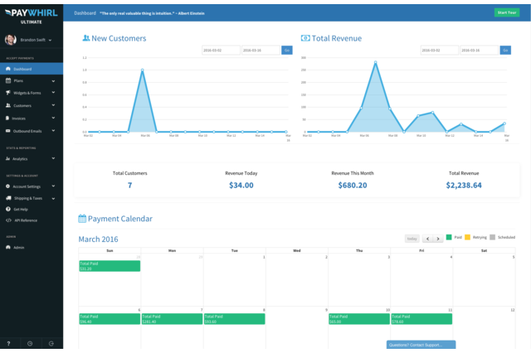Expand the Customers menu chevron
The width and height of the screenshot is (531, 353).
[x=53, y=106]
